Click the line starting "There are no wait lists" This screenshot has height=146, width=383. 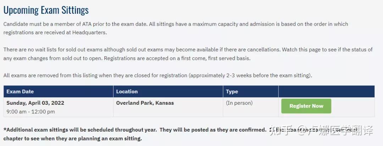pyautogui.click(x=188, y=49)
